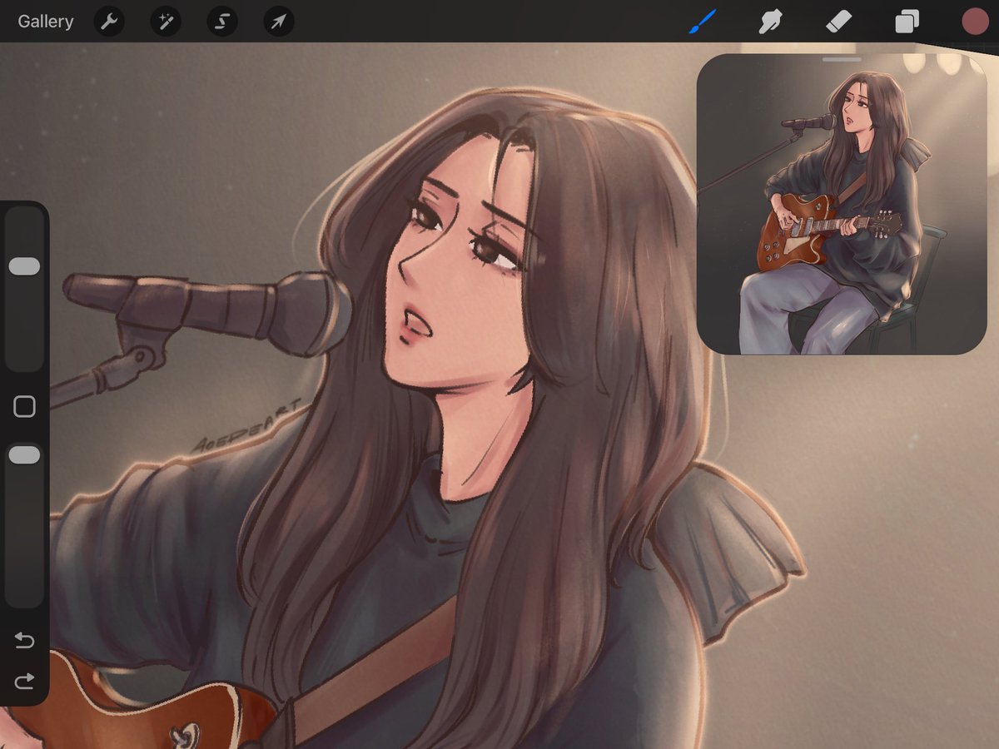
Task: Select the Brush tool
Action: pos(703,22)
